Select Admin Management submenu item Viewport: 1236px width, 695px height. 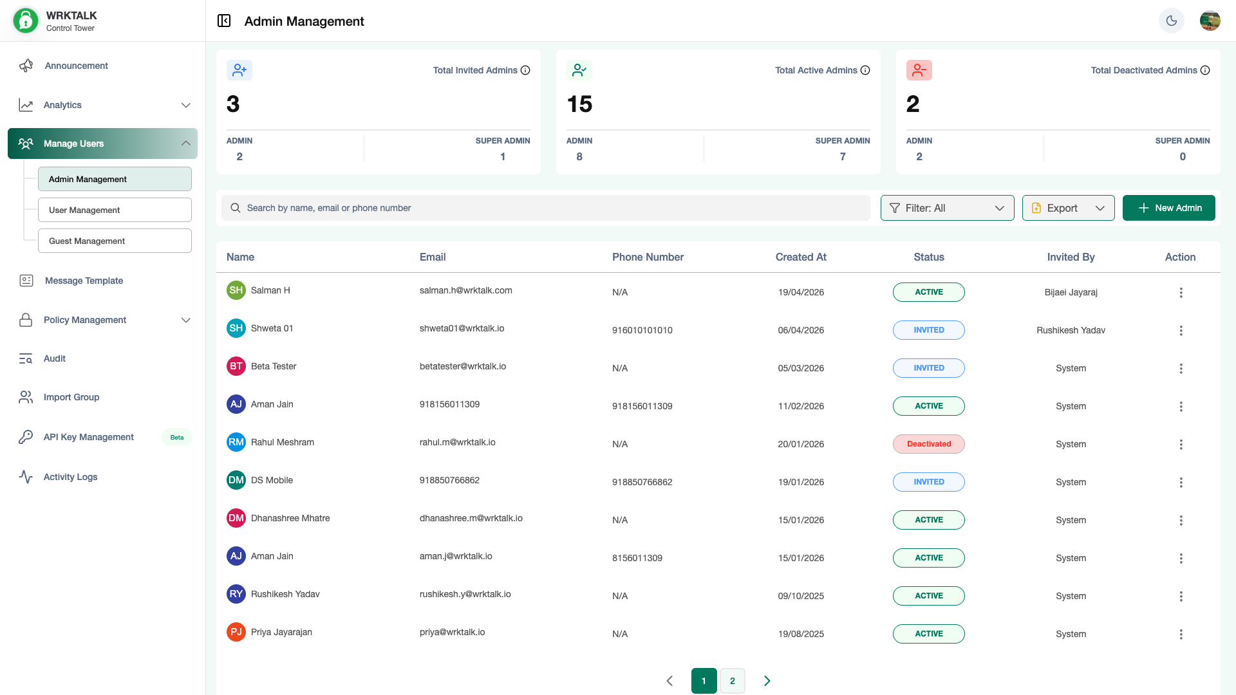tap(115, 179)
